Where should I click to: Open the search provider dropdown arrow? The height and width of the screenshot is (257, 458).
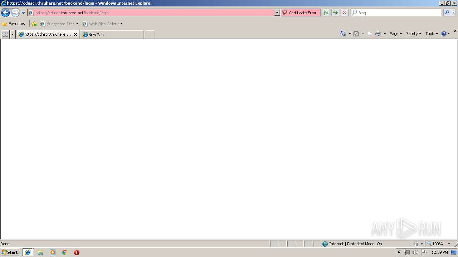coord(453,12)
